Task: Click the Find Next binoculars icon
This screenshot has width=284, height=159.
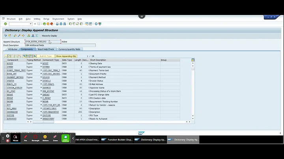Action: pyautogui.click(x=65, y=24)
